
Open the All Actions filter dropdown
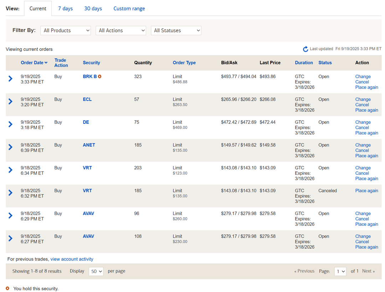[x=121, y=31]
